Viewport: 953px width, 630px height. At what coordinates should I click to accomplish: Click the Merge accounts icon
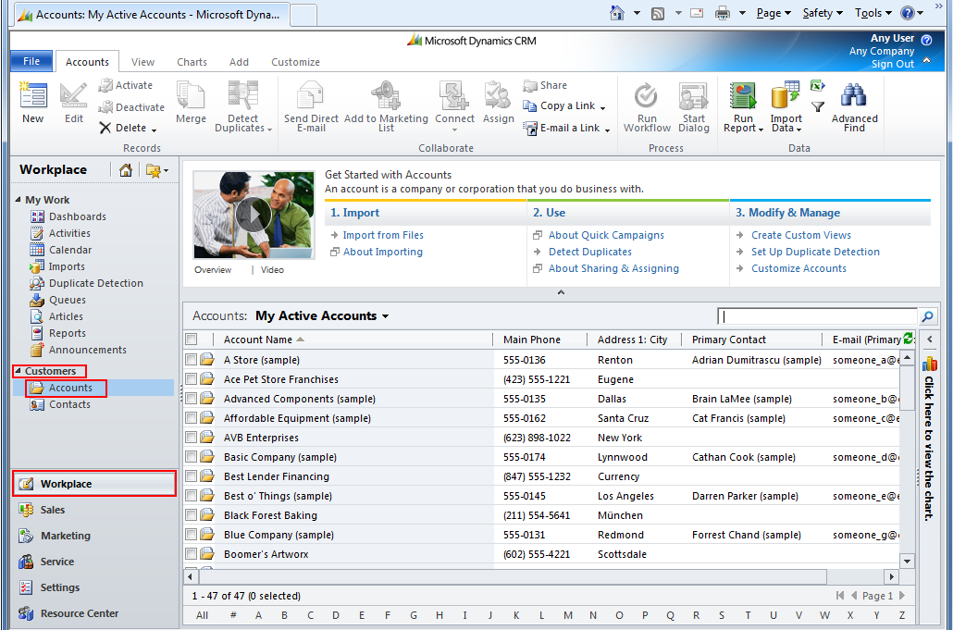[191, 96]
